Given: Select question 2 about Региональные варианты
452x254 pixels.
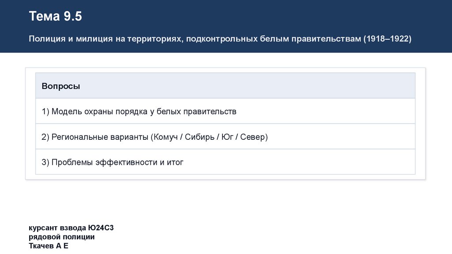Looking at the screenshot, I should 154,137.
